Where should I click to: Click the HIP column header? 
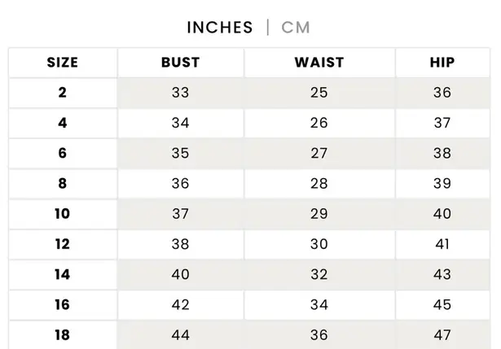coord(442,63)
